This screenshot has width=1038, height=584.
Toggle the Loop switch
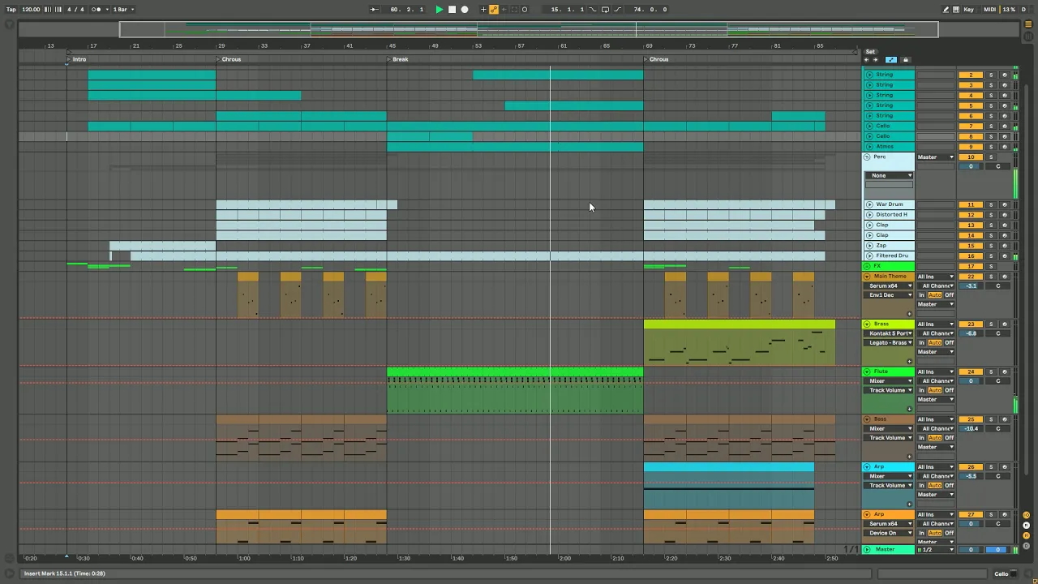pyautogui.click(x=605, y=9)
